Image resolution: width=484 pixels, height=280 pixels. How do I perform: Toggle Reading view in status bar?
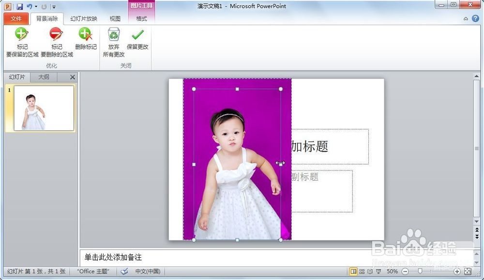[370, 271]
